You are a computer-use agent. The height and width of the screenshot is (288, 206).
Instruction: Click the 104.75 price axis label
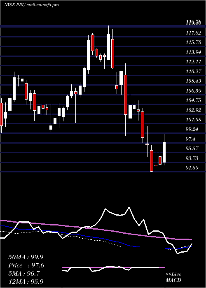[193, 100]
